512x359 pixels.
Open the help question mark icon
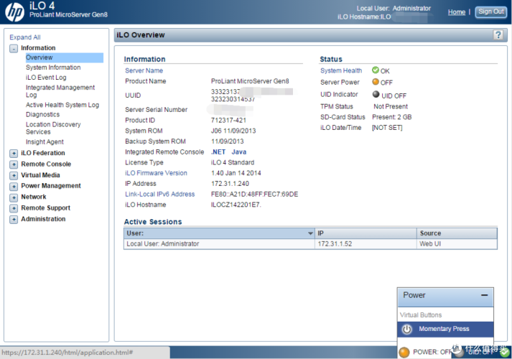point(498,34)
